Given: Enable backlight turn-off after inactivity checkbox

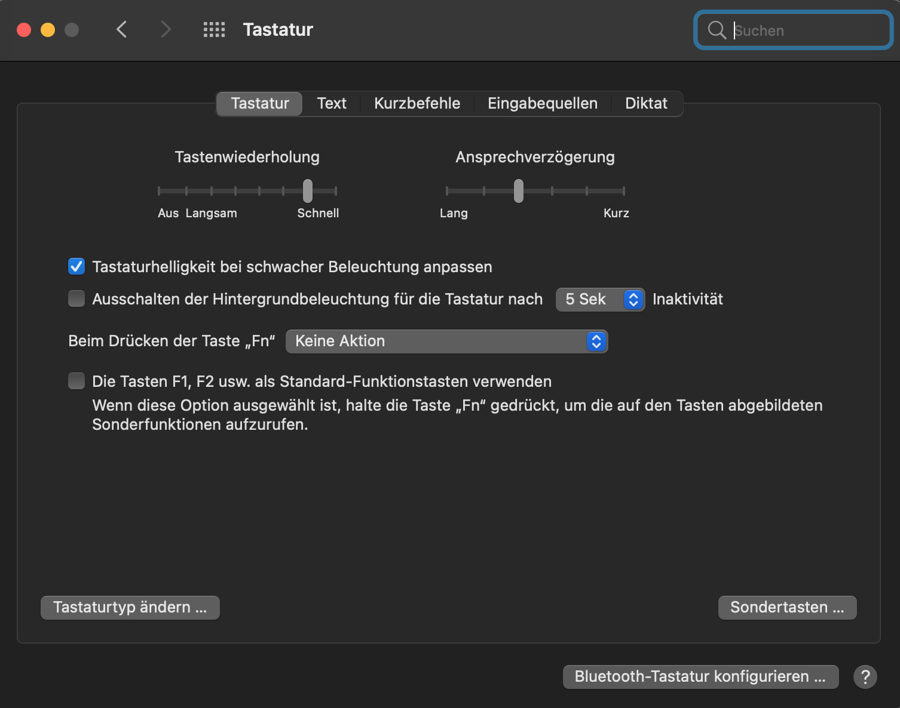Looking at the screenshot, I should coord(76,298).
